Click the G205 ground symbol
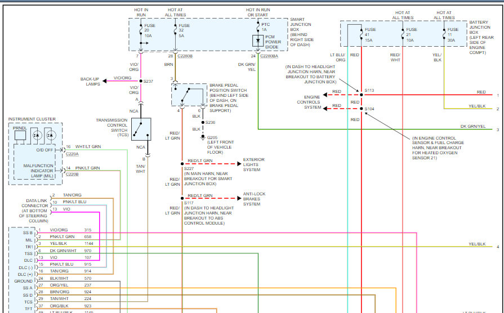This screenshot has height=313, width=504. [x=203, y=137]
